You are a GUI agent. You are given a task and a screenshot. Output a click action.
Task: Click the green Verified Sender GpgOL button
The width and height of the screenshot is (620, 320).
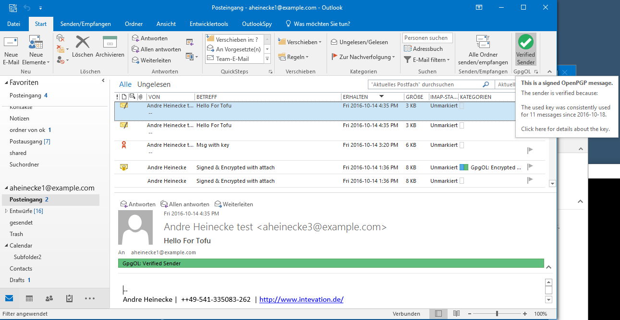click(x=525, y=50)
